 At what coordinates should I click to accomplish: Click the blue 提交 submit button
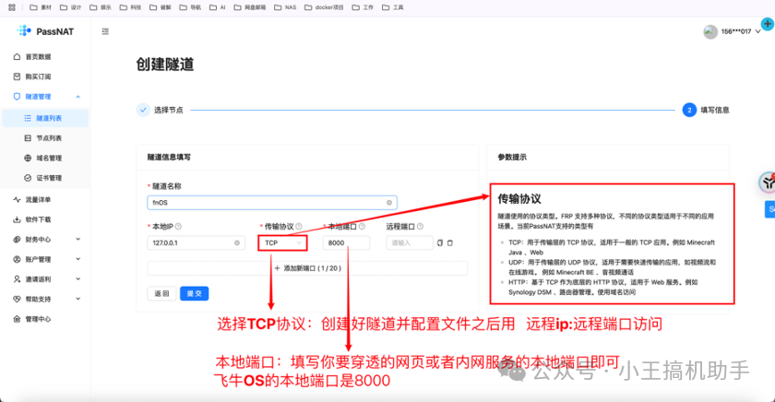194,293
